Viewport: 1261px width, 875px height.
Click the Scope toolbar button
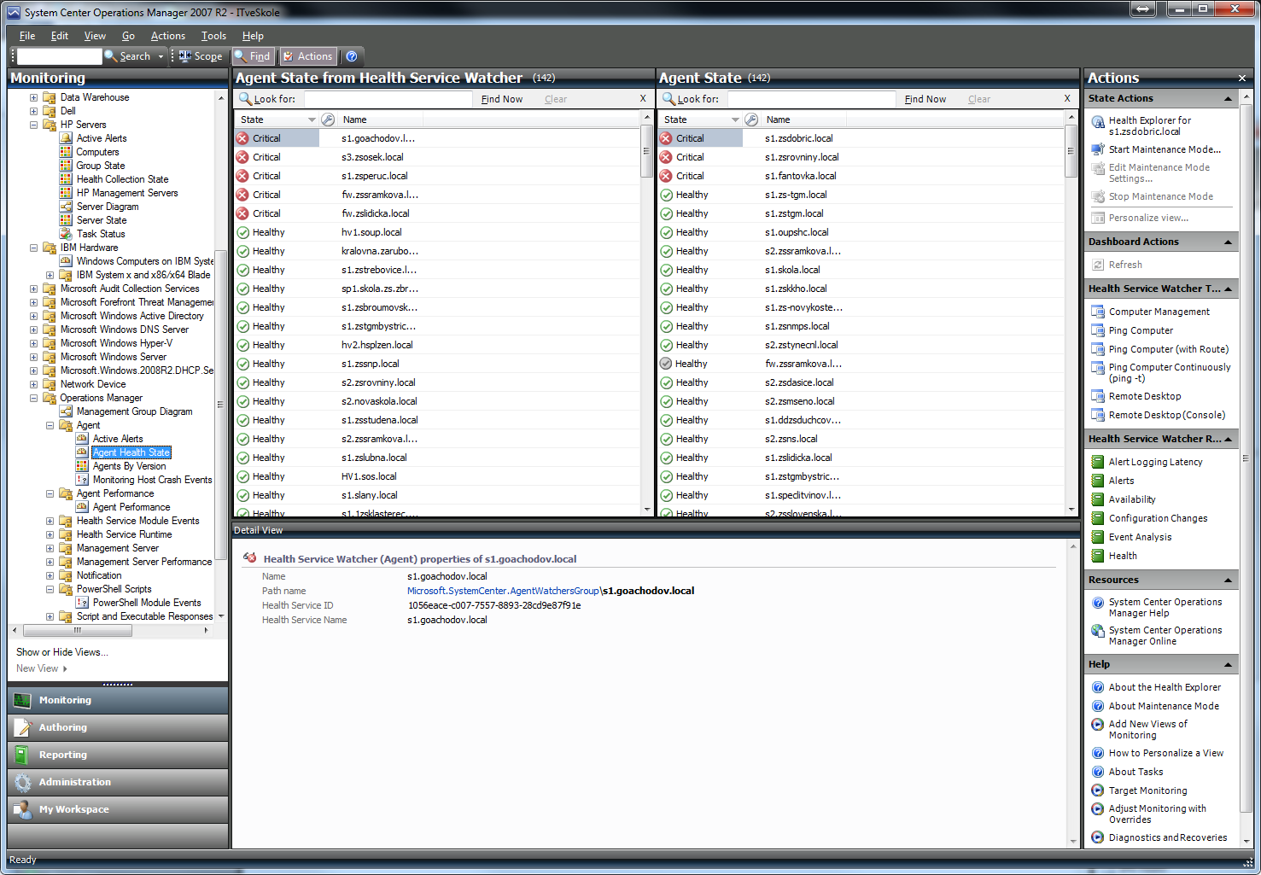(201, 56)
